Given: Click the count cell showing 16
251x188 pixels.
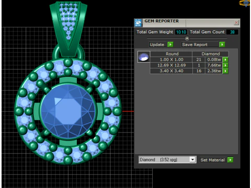Looking at the screenshot, I should 199,71.
